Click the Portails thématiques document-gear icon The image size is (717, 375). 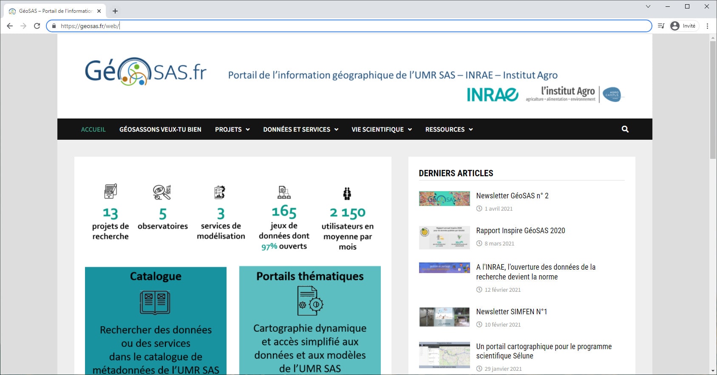pyautogui.click(x=310, y=301)
